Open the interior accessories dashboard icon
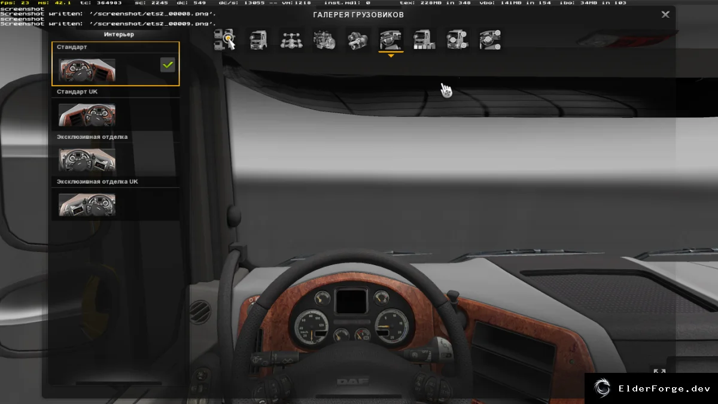 click(x=490, y=40)
